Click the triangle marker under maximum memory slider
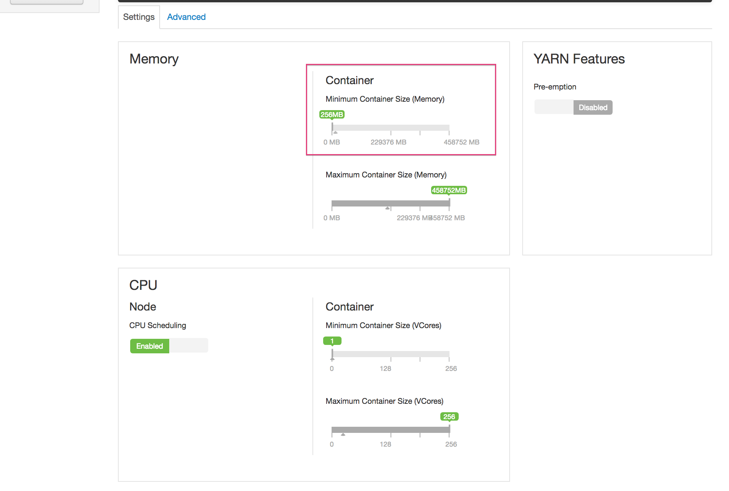 (387, 209)
